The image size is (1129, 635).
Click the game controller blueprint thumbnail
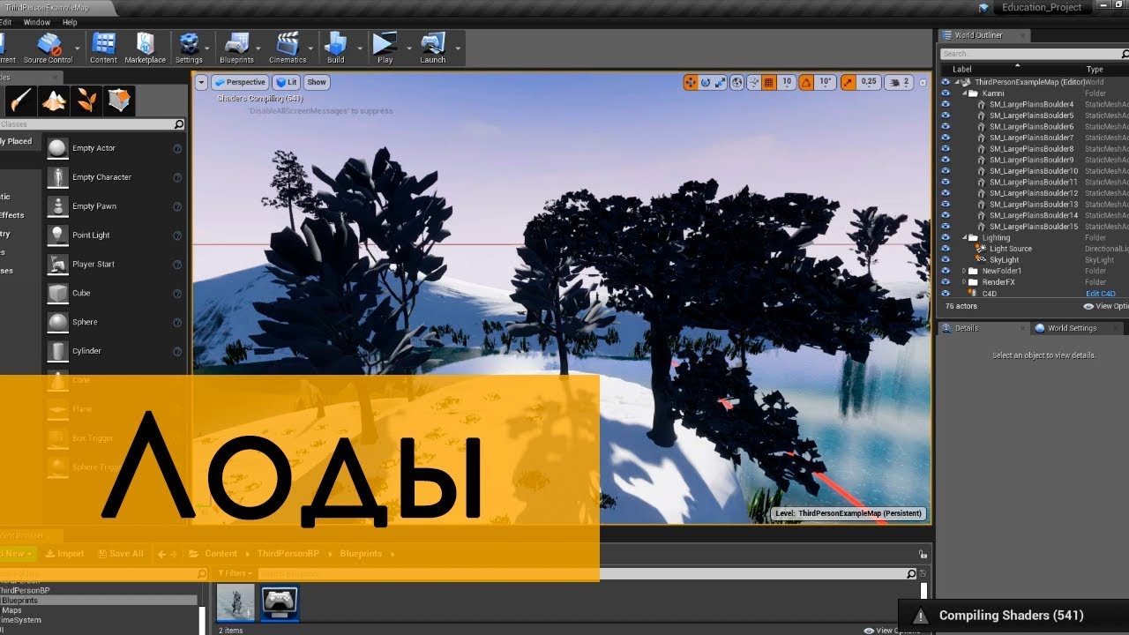point(280,603)
